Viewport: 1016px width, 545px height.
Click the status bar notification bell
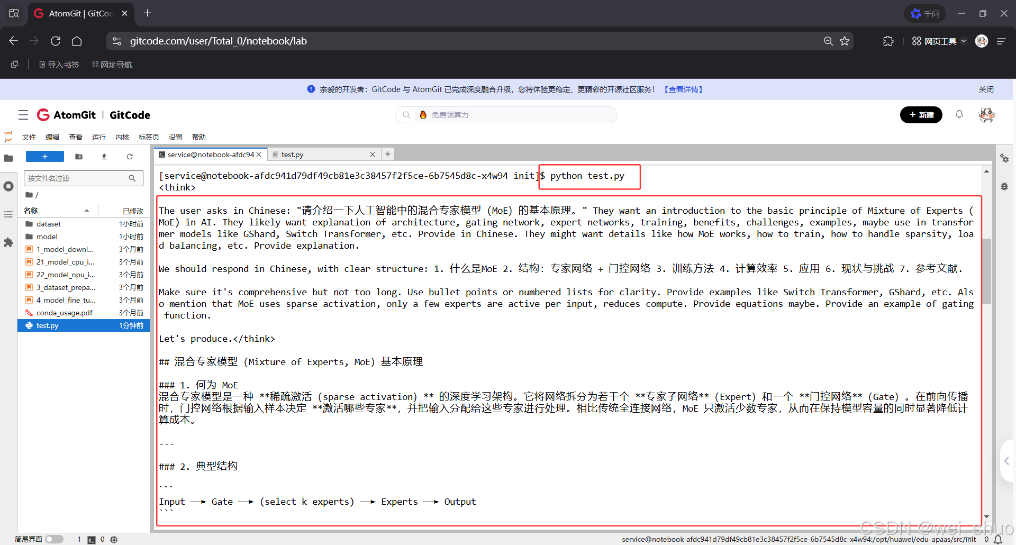pyautogui.click(x=998, y=540)
